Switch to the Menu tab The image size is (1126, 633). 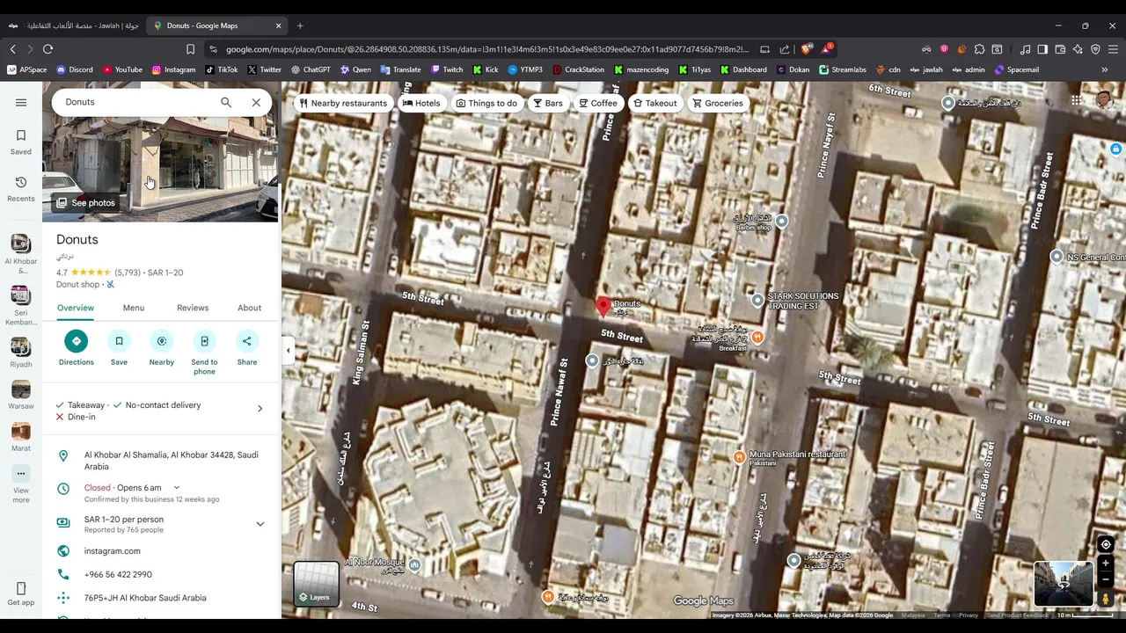coord(134,308)
